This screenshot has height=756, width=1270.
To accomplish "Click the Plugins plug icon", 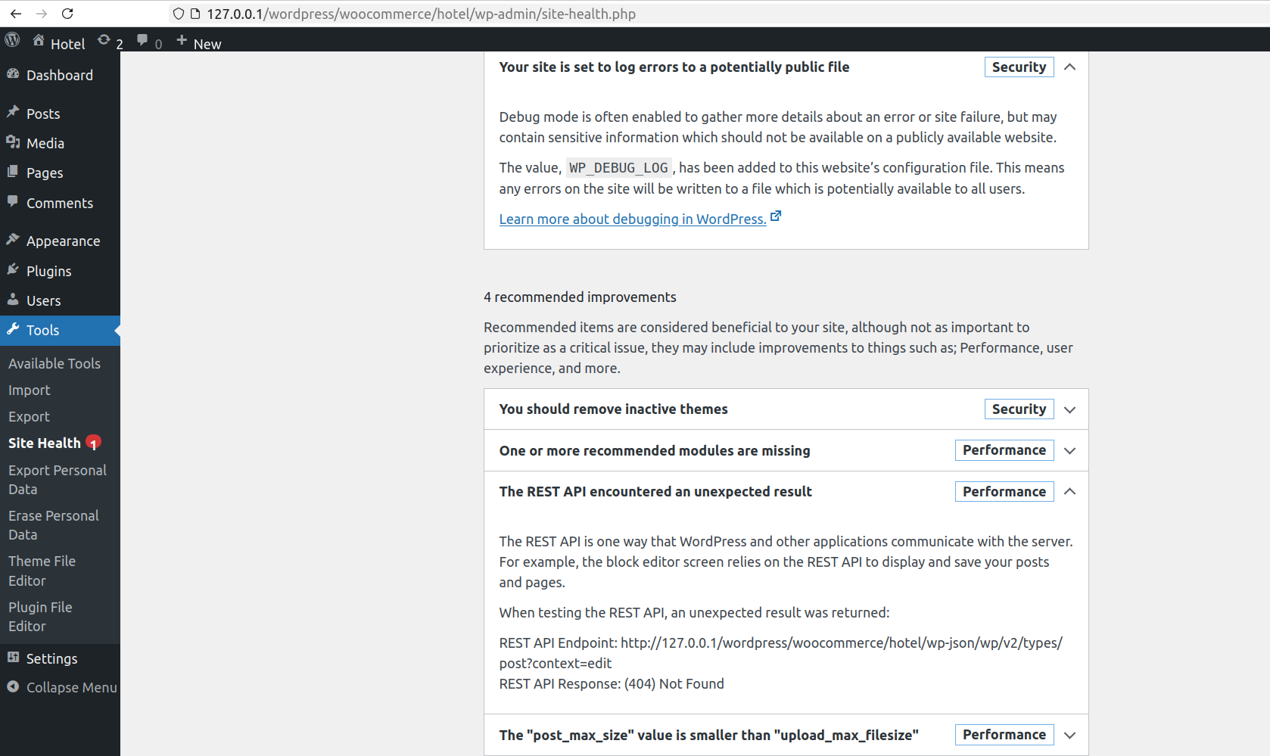I will click(13, 269).
